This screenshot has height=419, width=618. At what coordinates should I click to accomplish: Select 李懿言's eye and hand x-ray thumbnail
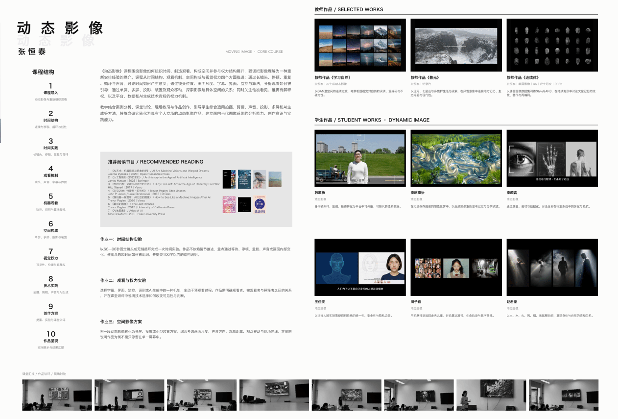click(x=552, y=158)
